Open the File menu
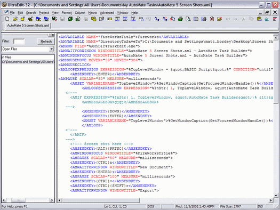Screen dimensions: 280x210 pos(12,13)
